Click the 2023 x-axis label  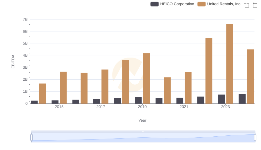(x=225, y=107)
